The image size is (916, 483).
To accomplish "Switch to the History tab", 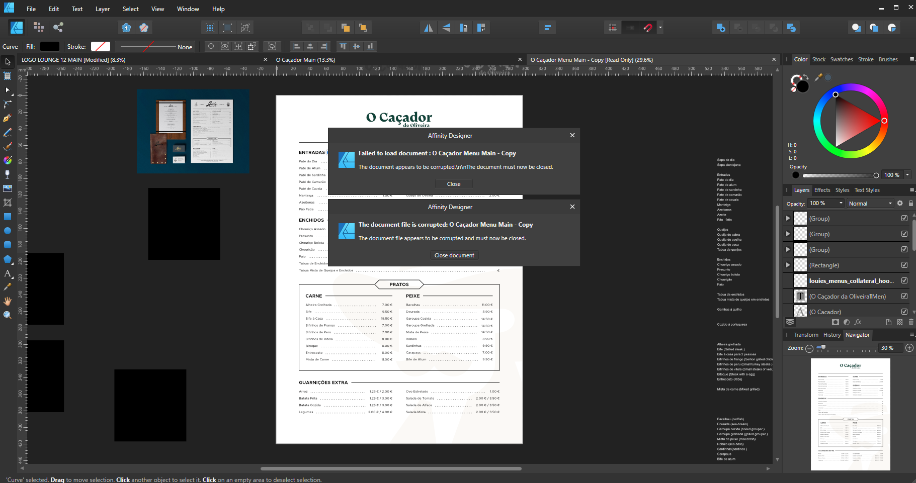I will point(832,335).
